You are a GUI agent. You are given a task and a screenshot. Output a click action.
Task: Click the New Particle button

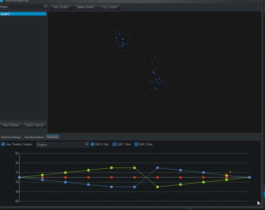pyautogui.click(x=11, y=125)
